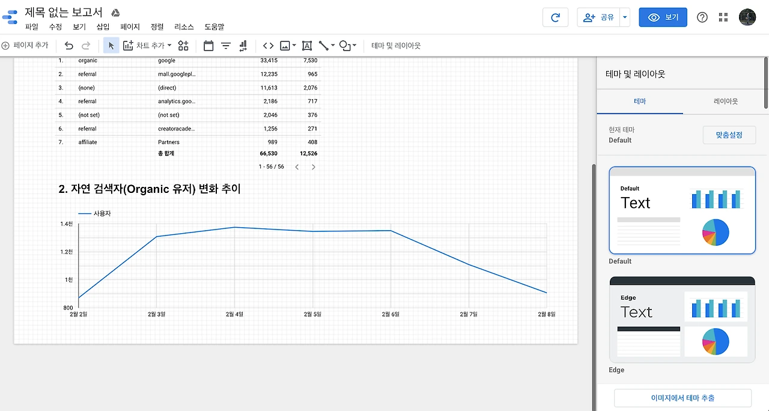This screenshot has height=411, width=769.
Task: Click the redo arrow icon
Action: pos(86,46)
